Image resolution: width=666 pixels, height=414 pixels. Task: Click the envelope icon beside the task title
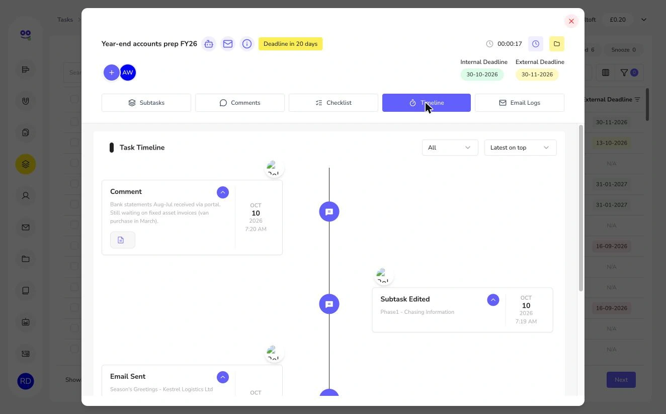click(x=228, y=44)
